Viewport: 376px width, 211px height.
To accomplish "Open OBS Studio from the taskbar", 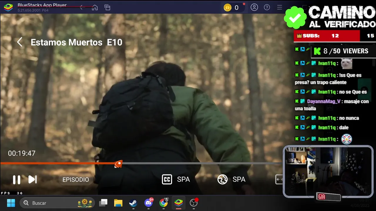I will coord(194,203).
